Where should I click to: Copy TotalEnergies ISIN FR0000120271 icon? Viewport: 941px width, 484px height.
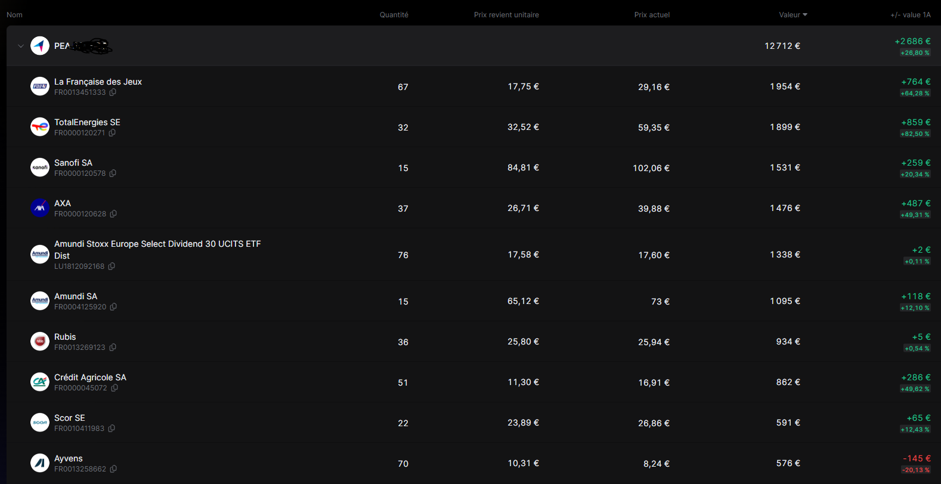click(112, 133)
